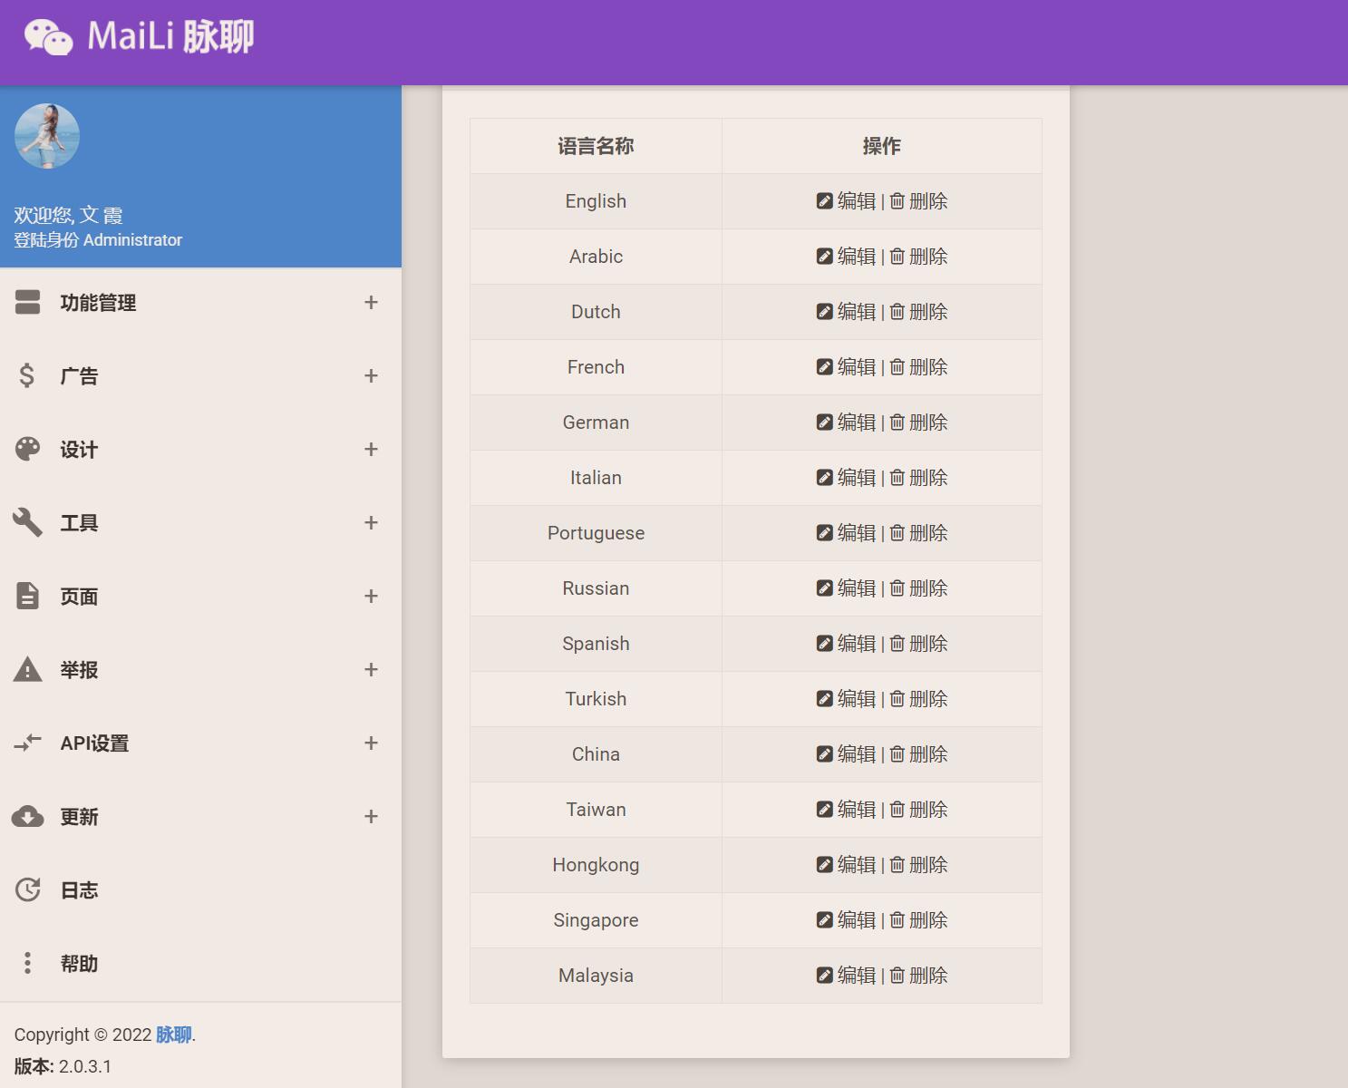
Task: Click the document icon for 页面
Action: point(27,596)
